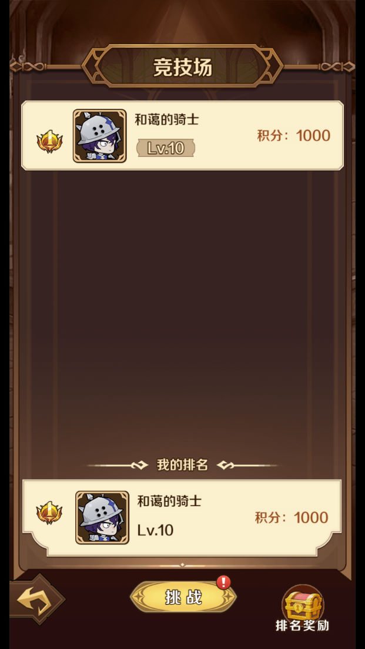This screenshot has height=649, width=365.
Task: Select the knight avatar in 我的排名 panel
Action: point(102,517)
